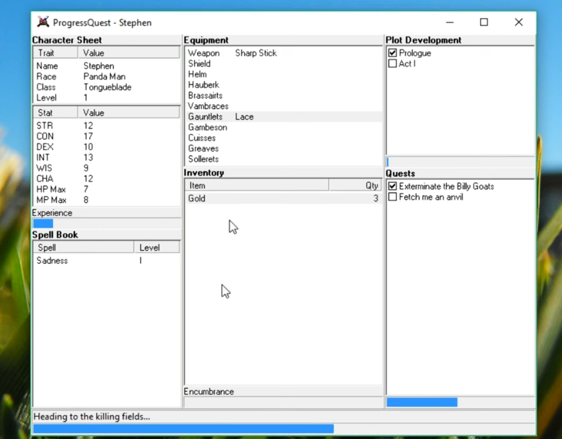Click the Trait column header

[56, 53]
